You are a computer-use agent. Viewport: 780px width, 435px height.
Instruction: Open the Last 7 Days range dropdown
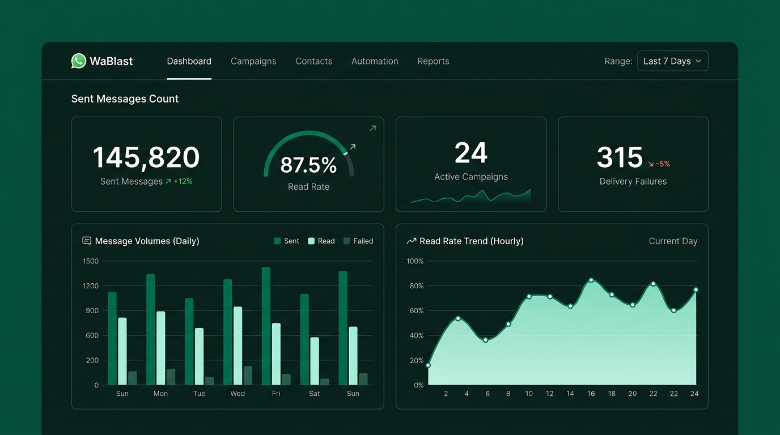pos(672,61)
